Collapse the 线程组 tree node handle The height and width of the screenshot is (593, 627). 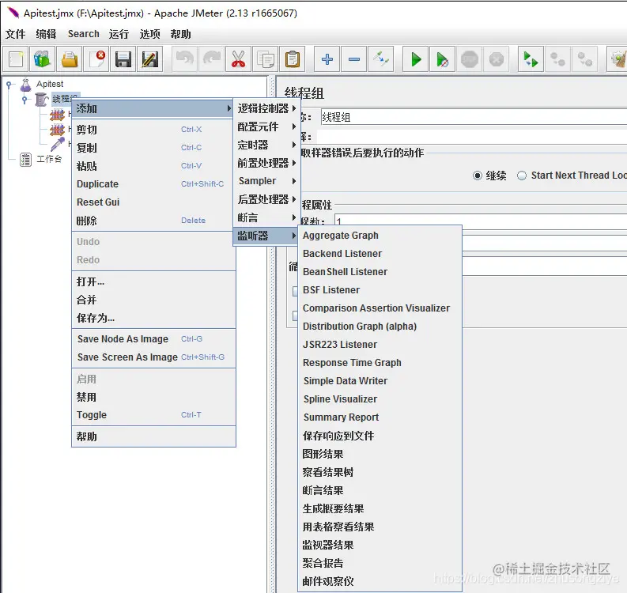(x=25, y=99)
